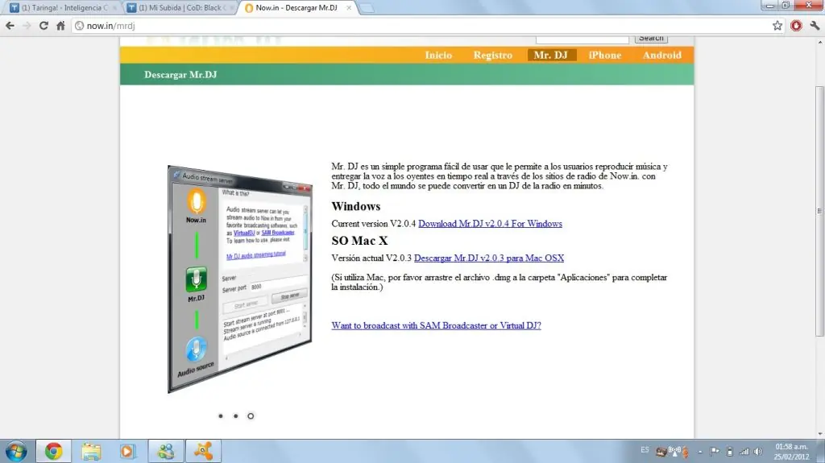Click the orange figure taskbar app icon
Viewport: 825px width, 463px height.
(203, 452)
